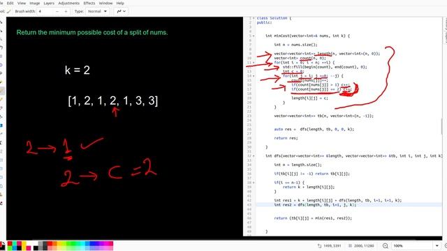Click the selection size 2000, 11280 readout
Image resolution: width=447 pixels, height=251 pixels.
pyautogui.click(x=364, y=246)
